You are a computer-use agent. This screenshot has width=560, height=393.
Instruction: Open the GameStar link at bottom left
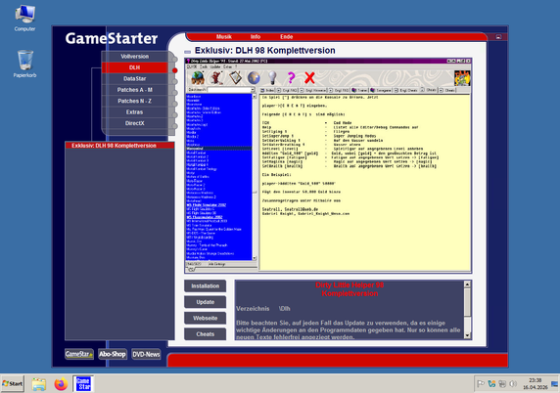point(79,354)
